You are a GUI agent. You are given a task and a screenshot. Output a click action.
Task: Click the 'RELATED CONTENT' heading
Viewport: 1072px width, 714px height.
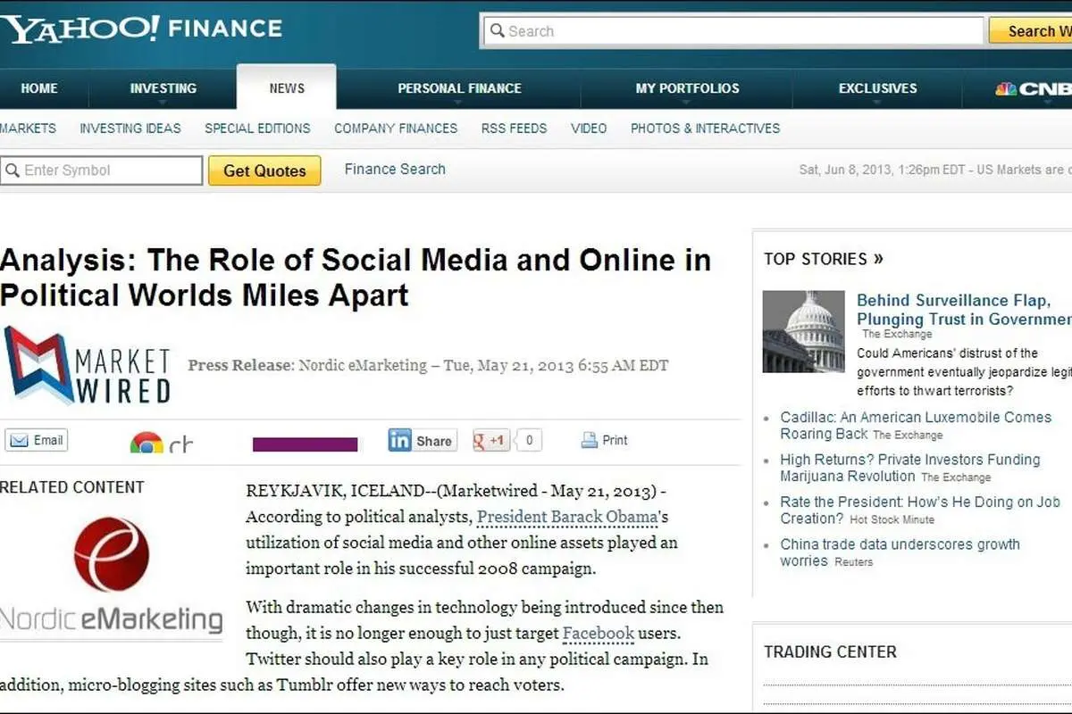click(x=71, y=487)
